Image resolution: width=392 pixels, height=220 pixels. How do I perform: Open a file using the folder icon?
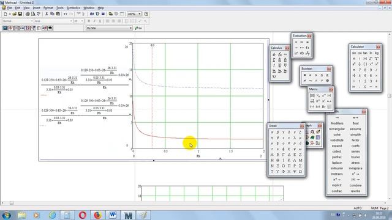[15, 14]
